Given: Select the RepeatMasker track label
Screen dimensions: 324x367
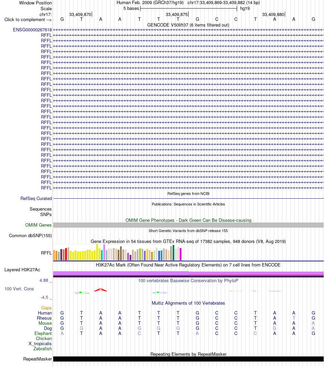Looking at the screenshot, I should (x=38, y=359).
